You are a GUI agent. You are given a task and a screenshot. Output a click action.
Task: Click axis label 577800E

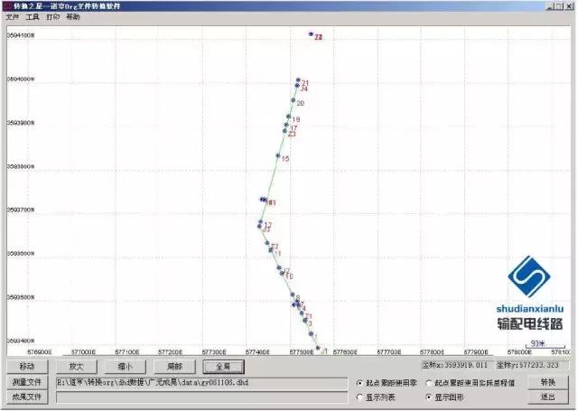(432, 352)
